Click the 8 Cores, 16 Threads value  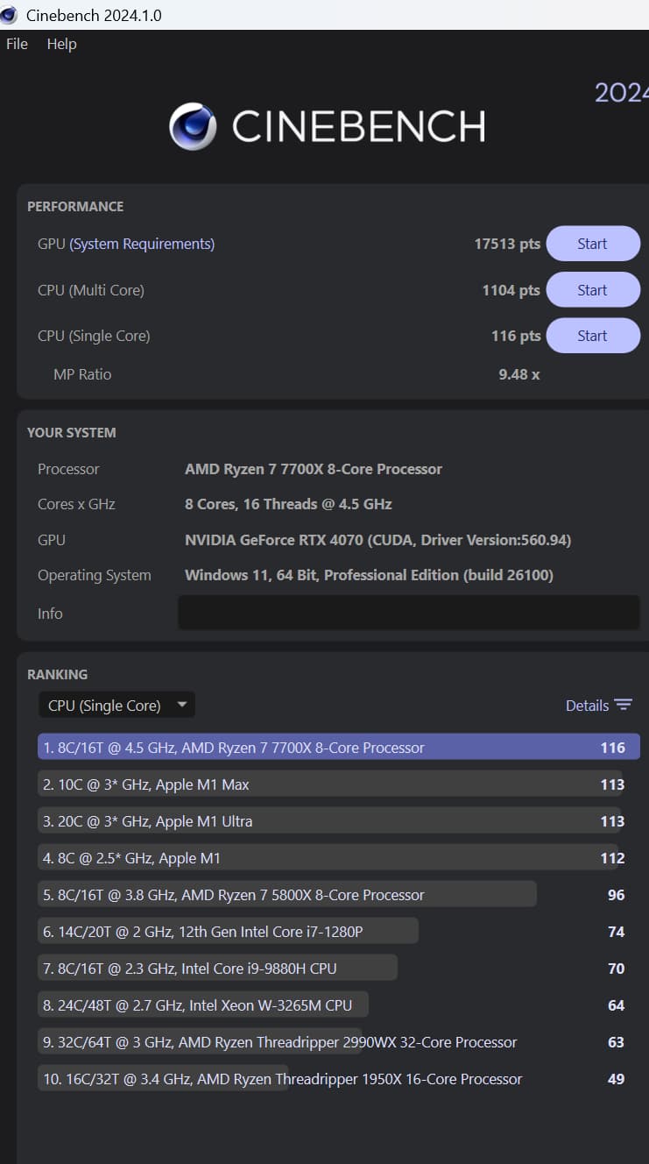click(x=288, y=504)
